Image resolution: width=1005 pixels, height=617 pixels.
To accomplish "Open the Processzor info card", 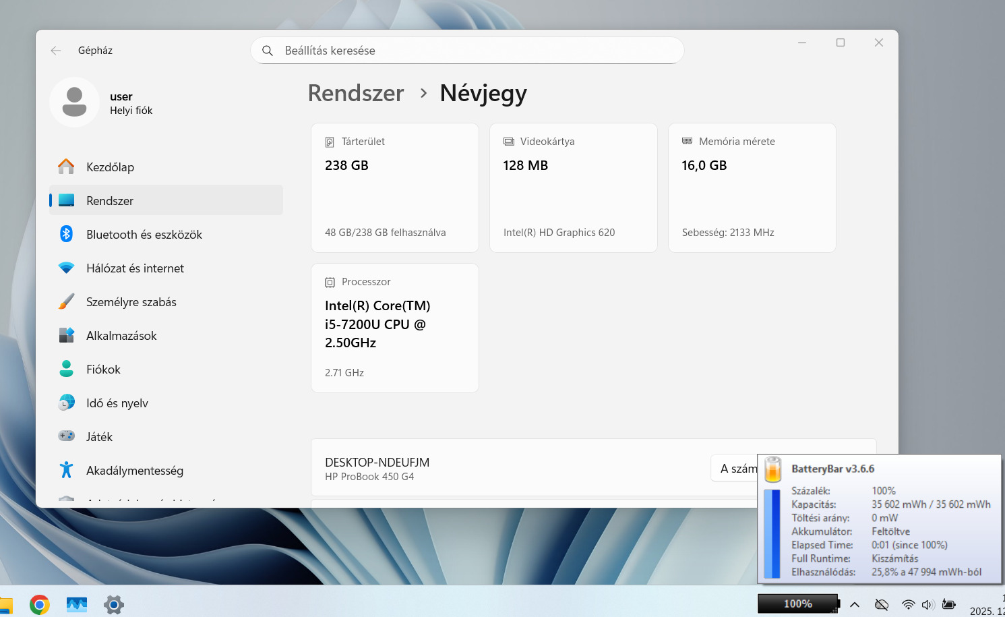I will (x=395, y=328).
